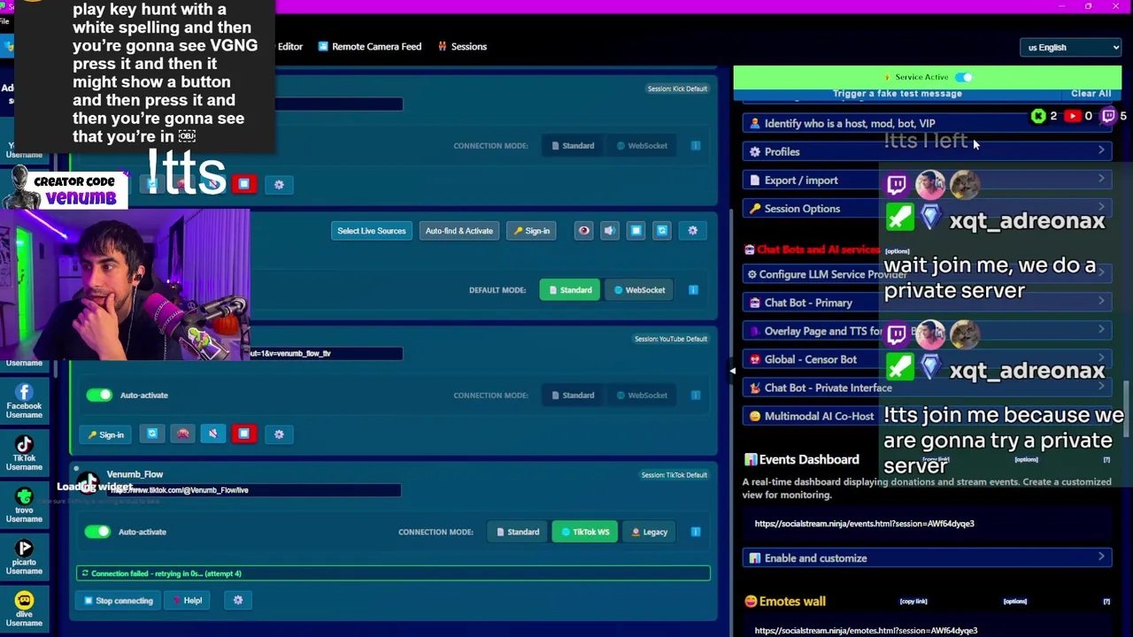Open the Remote Camera Feed tab
1133x637 pixels.
coord(369,46)
